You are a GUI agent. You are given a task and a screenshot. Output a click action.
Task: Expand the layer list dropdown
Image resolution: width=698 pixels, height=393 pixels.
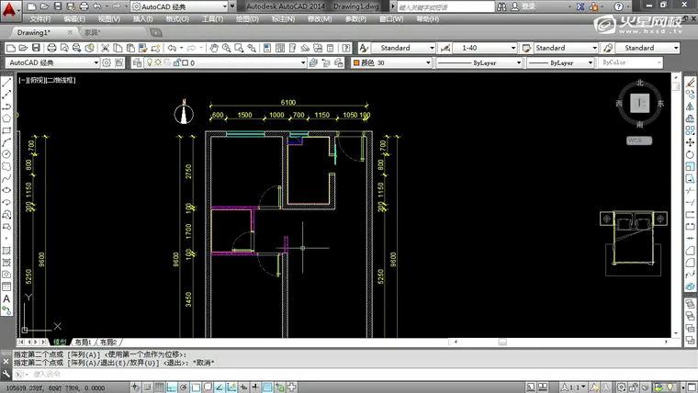pos(302,63)
